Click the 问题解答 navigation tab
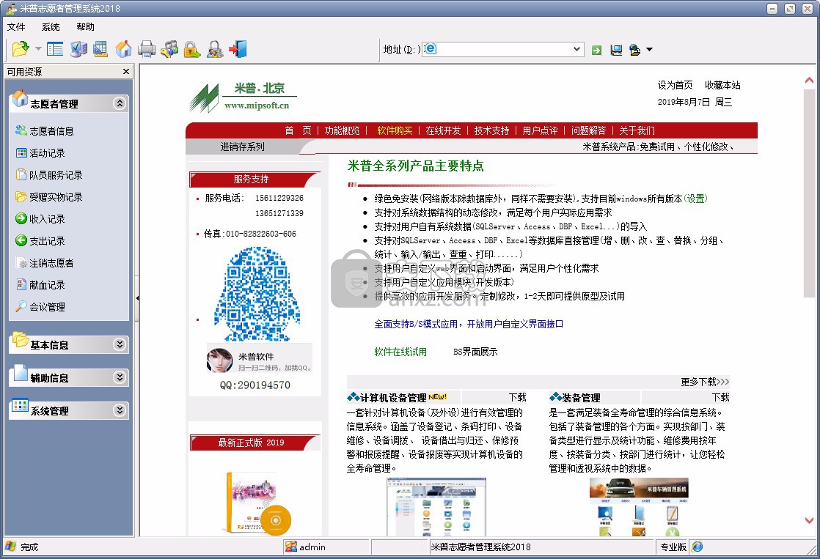820x559 pixels. pyautogui.click(x=588, y=130)
